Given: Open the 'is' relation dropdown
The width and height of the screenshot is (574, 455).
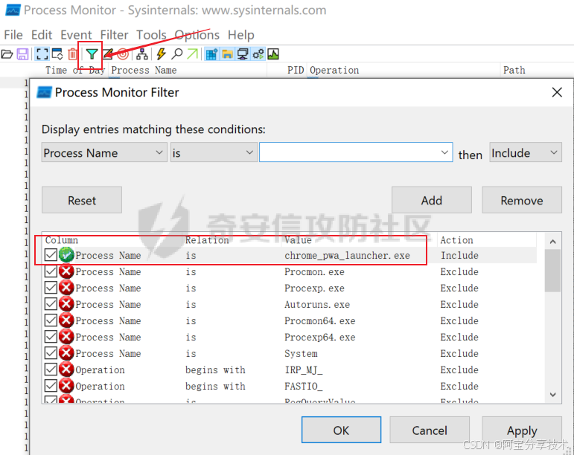Looking at the screenshot, I should click(x=213, y=152).
